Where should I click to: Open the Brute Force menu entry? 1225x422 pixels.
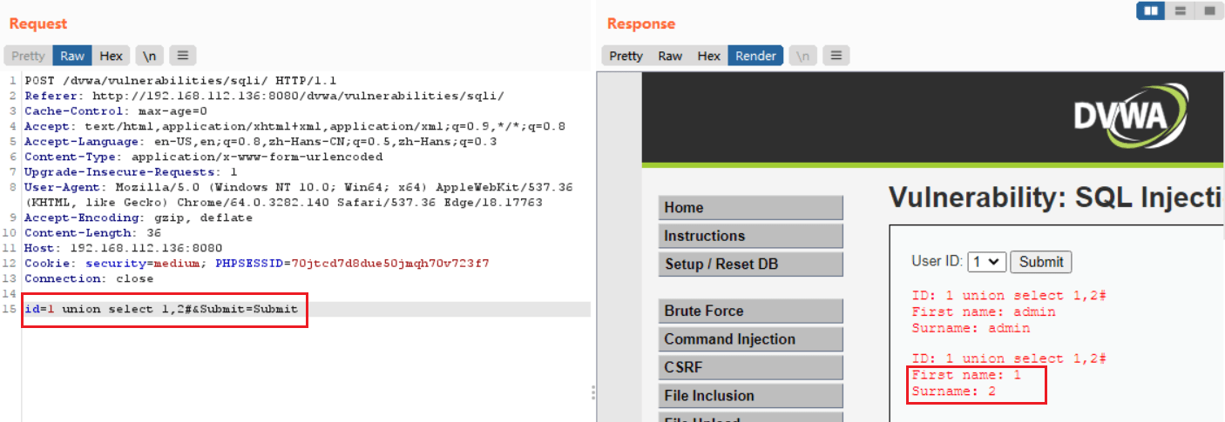click(x=751, y=311)
